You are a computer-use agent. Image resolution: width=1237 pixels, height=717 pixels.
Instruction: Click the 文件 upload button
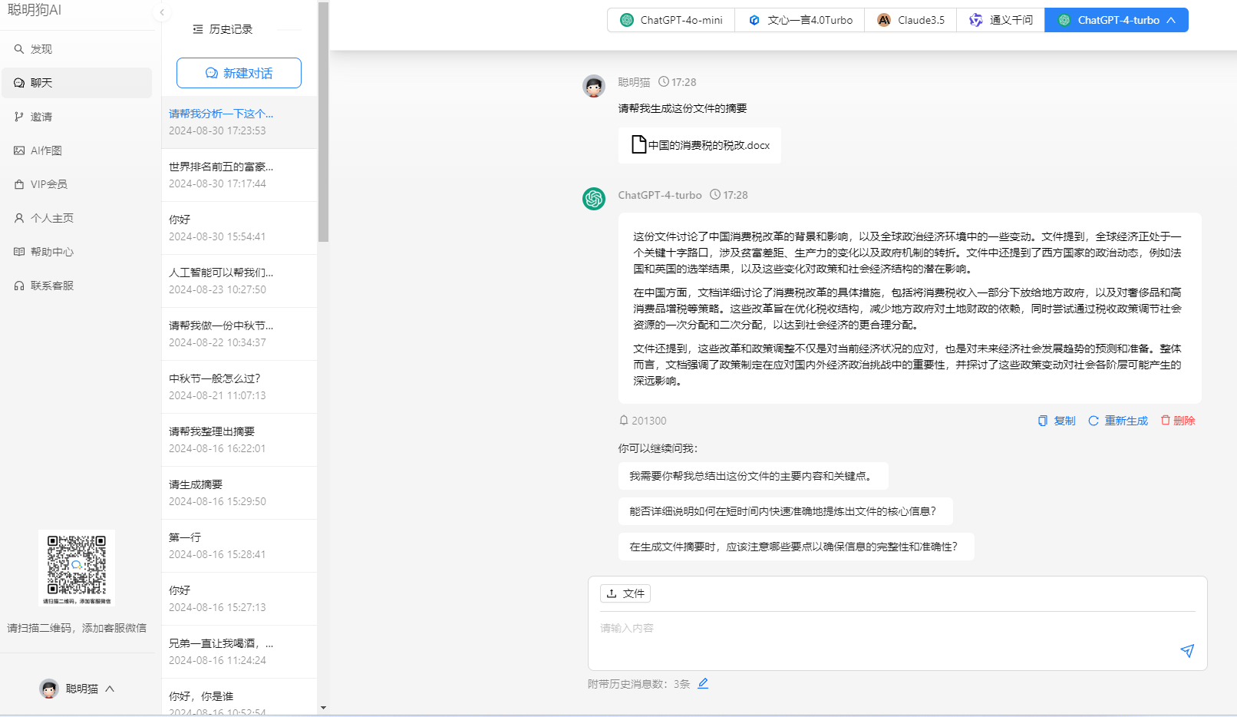(625, 593)
